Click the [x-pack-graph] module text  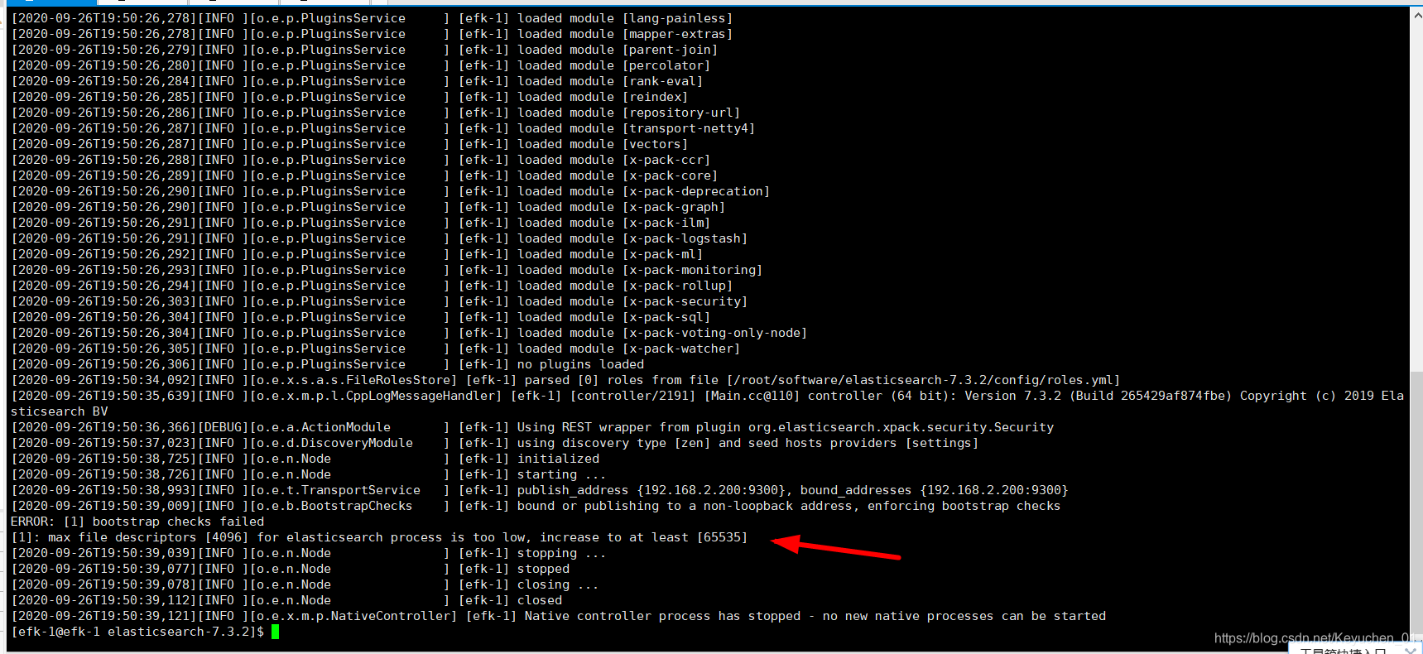673,207
